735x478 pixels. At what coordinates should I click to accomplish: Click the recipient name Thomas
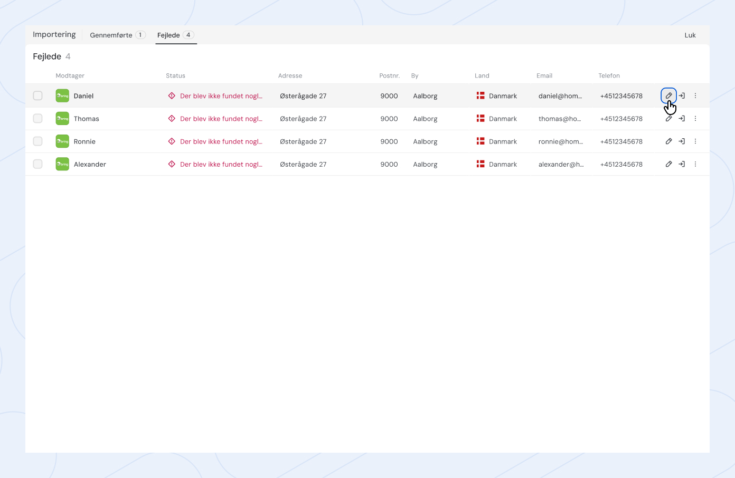(x=87, y=119)
